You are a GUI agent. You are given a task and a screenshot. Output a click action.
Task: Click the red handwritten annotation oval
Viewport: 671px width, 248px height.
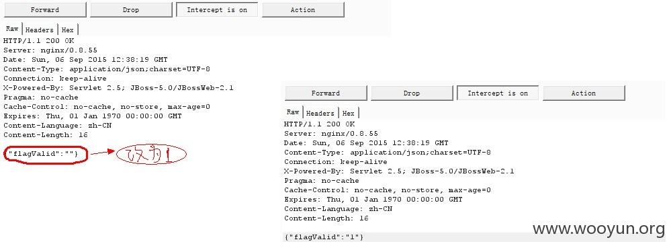point(152,154)
